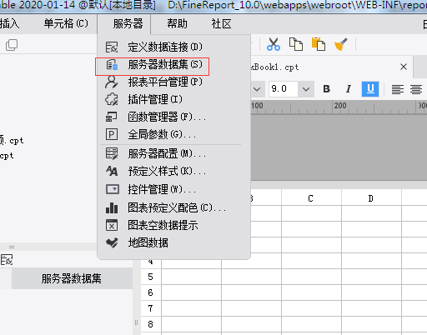Click the Paste clipboard icon
The width and height of the screenshot is (427, 335).
tap(319, 44)
